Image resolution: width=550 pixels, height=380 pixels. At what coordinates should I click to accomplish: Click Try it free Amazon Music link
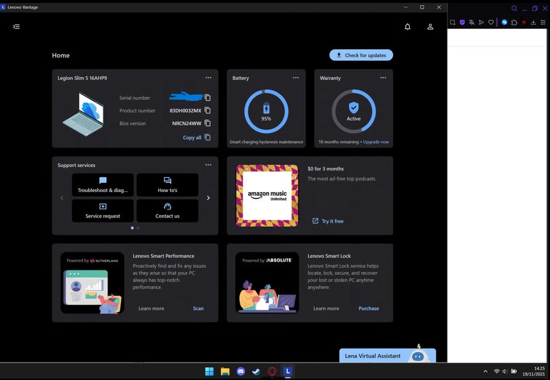click(x=328, y=221)
